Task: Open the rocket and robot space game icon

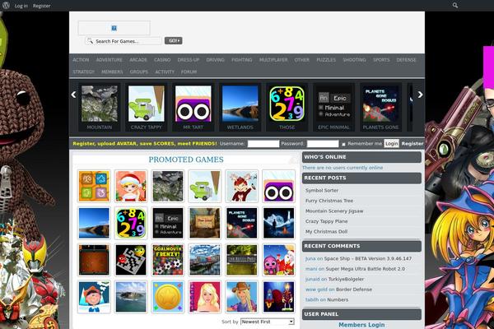Action: [x=279, y=297]
